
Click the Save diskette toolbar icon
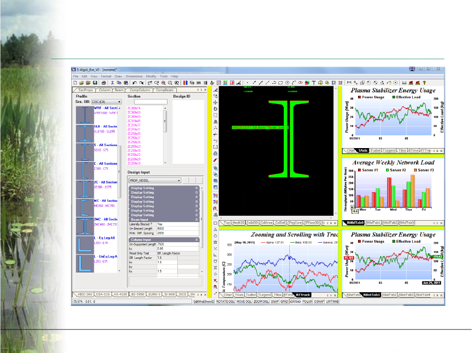click(95, 83)
